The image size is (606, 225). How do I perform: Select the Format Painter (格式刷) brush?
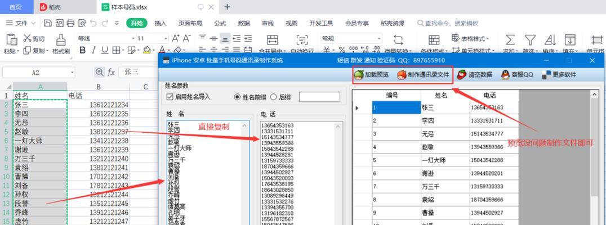[x=61, y=44]
